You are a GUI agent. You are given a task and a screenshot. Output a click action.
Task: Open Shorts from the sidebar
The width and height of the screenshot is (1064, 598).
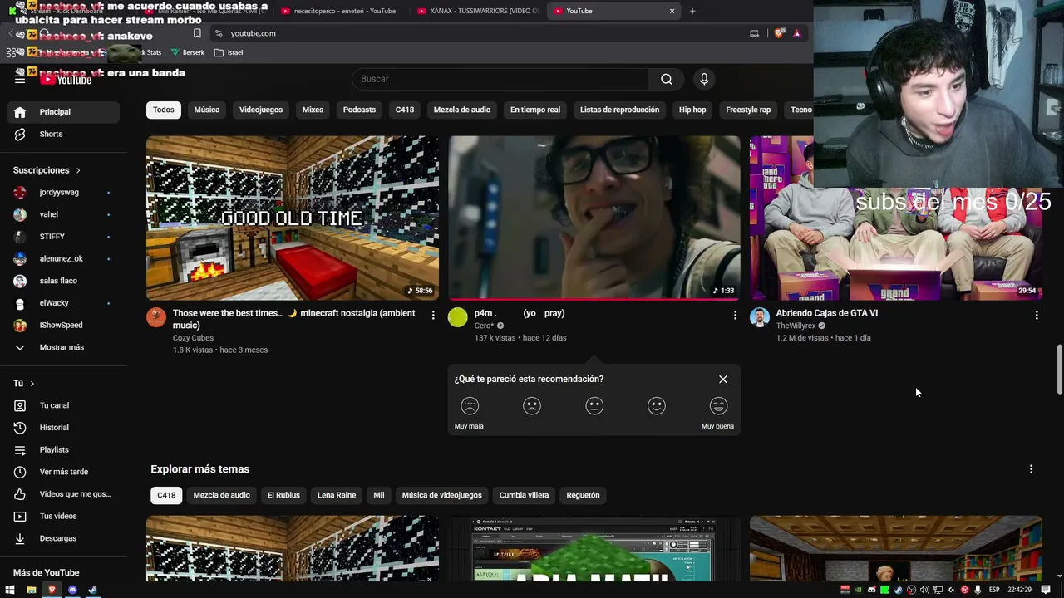(x=63, y=134)
